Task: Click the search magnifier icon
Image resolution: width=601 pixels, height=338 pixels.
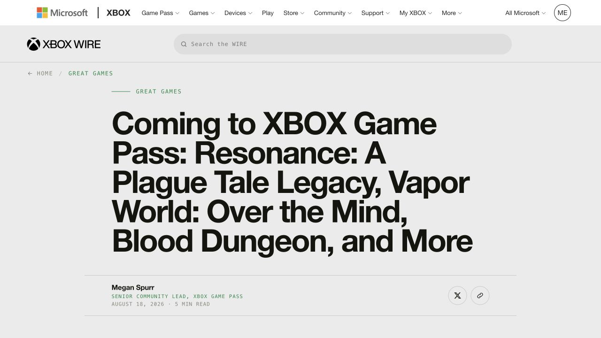Action: click(184, 44)
